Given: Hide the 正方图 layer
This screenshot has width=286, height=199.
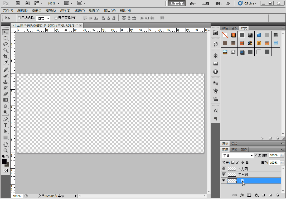Looking at the screenshot, I should (x=224, y=174).
